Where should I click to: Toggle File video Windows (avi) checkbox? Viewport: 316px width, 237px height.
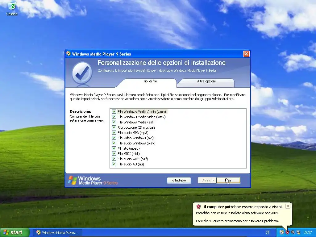[114, 138]
